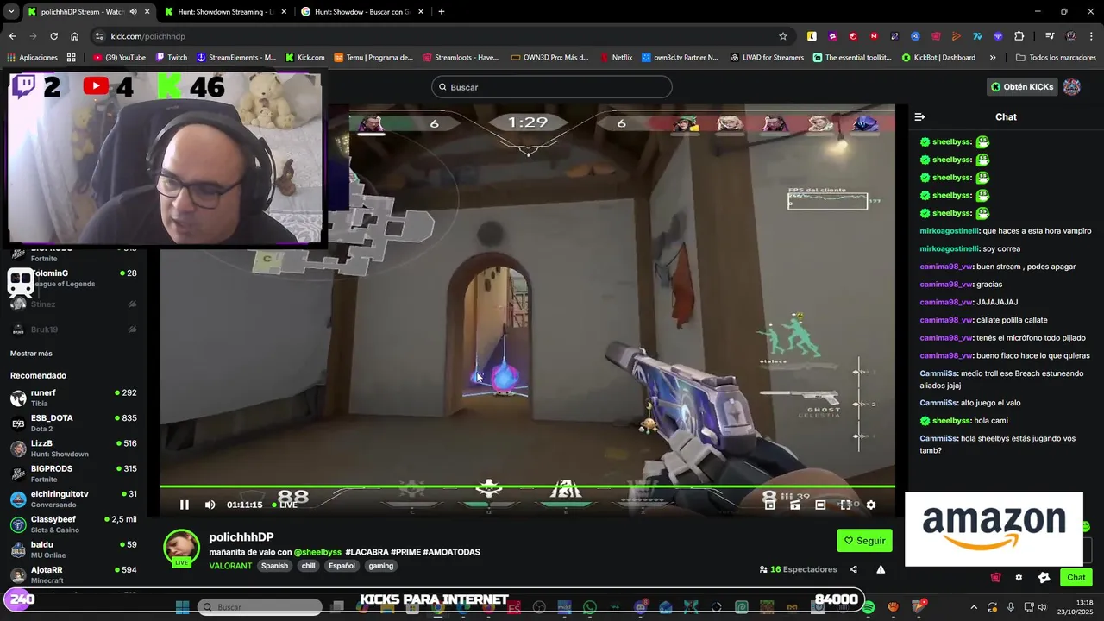The width and height of the screenshot is (1104, 621).
Task: Click the Obtén KICKs button
Action: pyautogui.click(x=1021, y=87)
